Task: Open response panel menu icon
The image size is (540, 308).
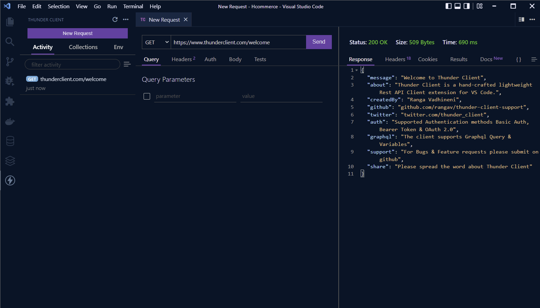Action: coord(534,59)
